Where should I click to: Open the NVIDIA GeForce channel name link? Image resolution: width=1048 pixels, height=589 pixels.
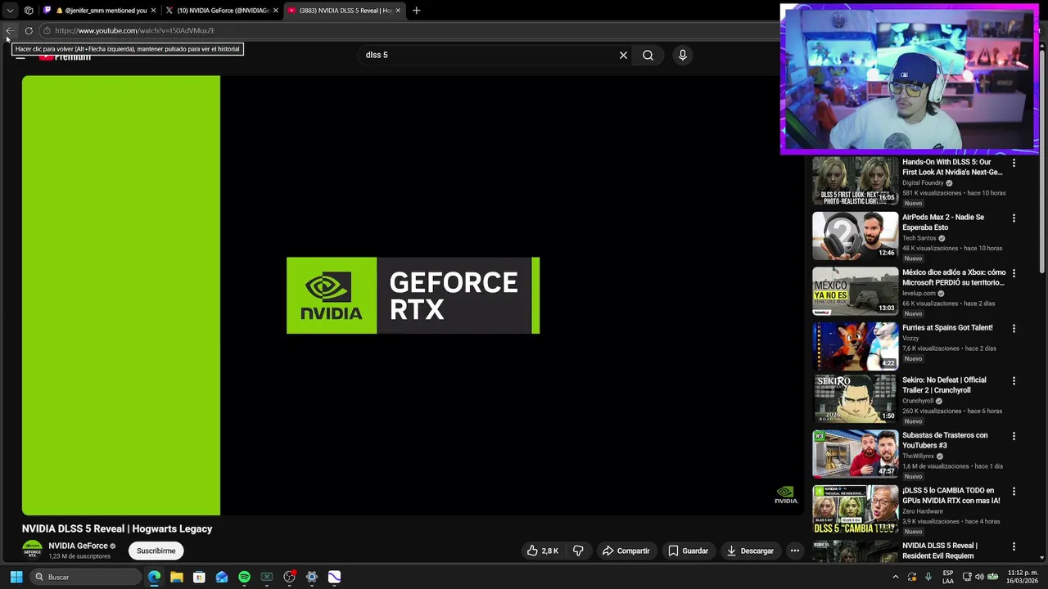click(78, 546)
